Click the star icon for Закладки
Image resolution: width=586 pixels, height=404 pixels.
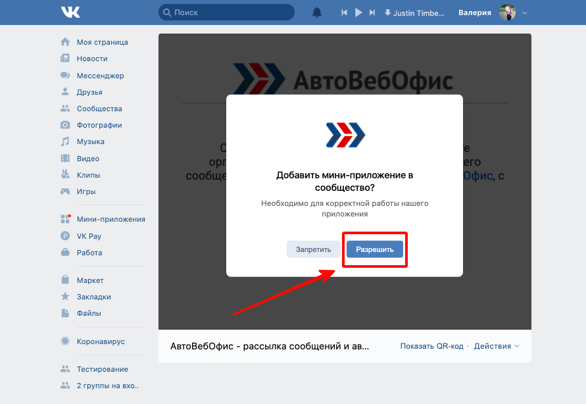(65, 296)
